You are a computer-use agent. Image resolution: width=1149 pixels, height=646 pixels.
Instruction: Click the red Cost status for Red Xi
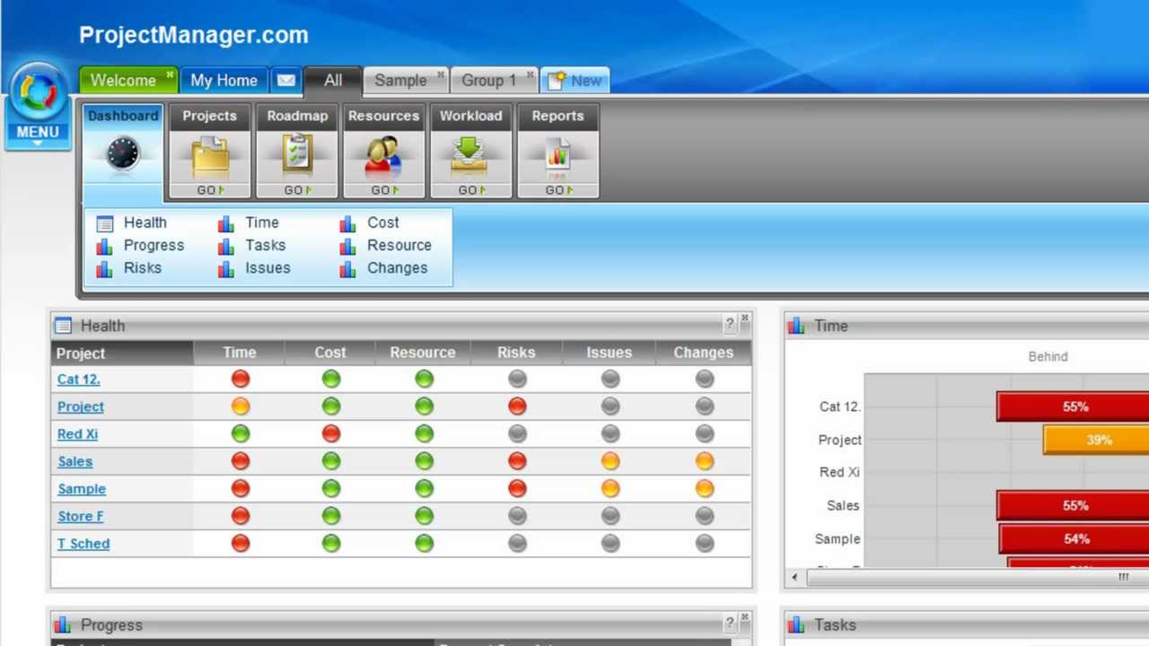click(331, 433)
